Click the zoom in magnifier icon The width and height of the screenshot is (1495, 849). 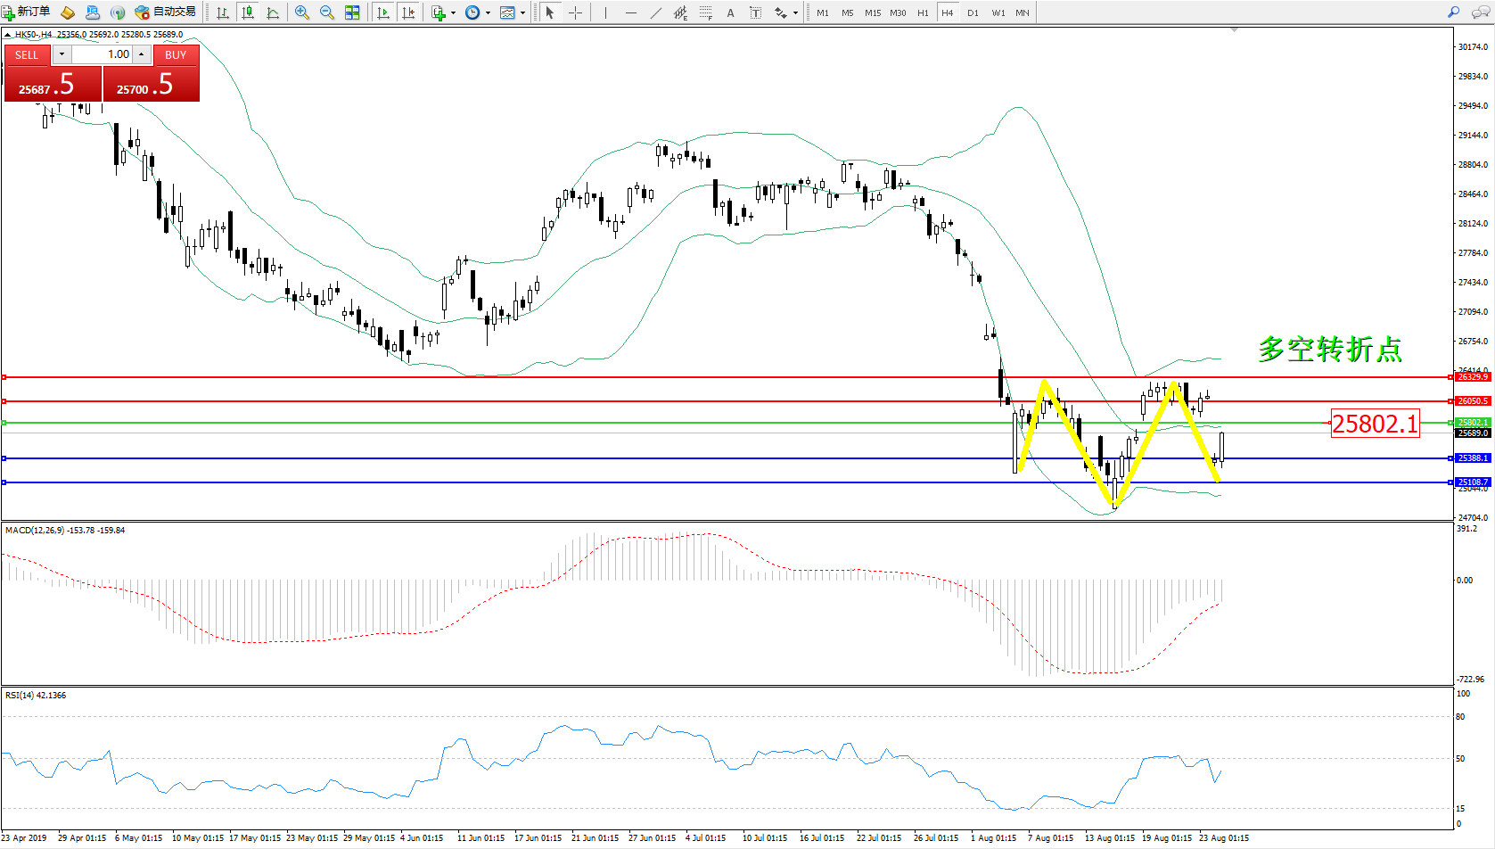[x=301, y=12]
